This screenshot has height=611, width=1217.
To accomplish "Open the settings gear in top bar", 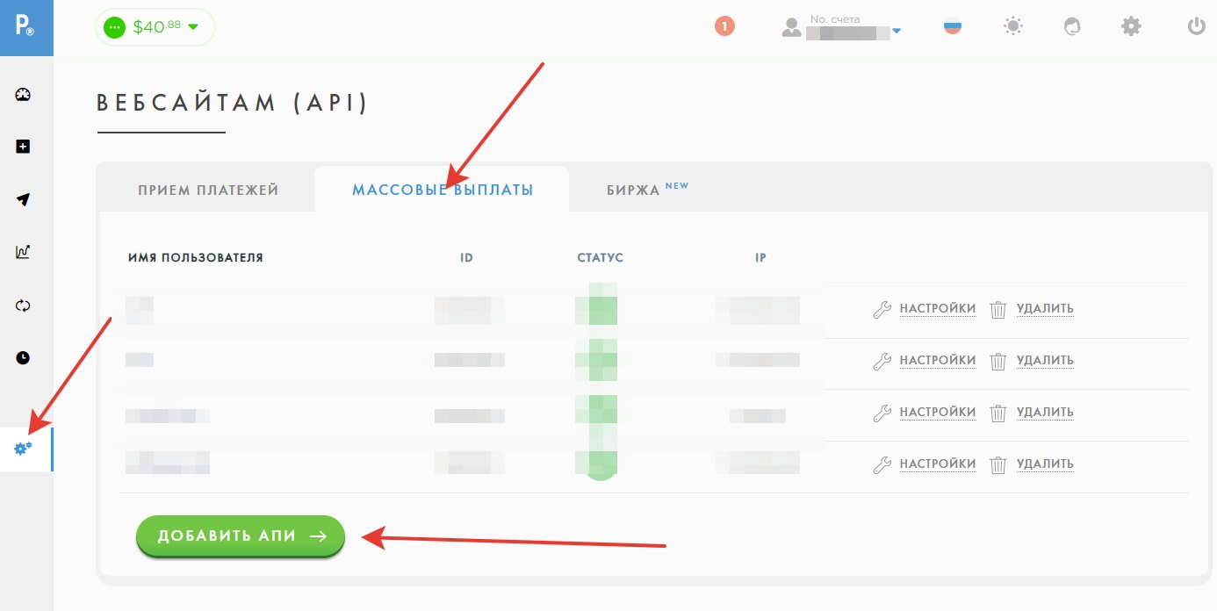I will point(1131,26).
